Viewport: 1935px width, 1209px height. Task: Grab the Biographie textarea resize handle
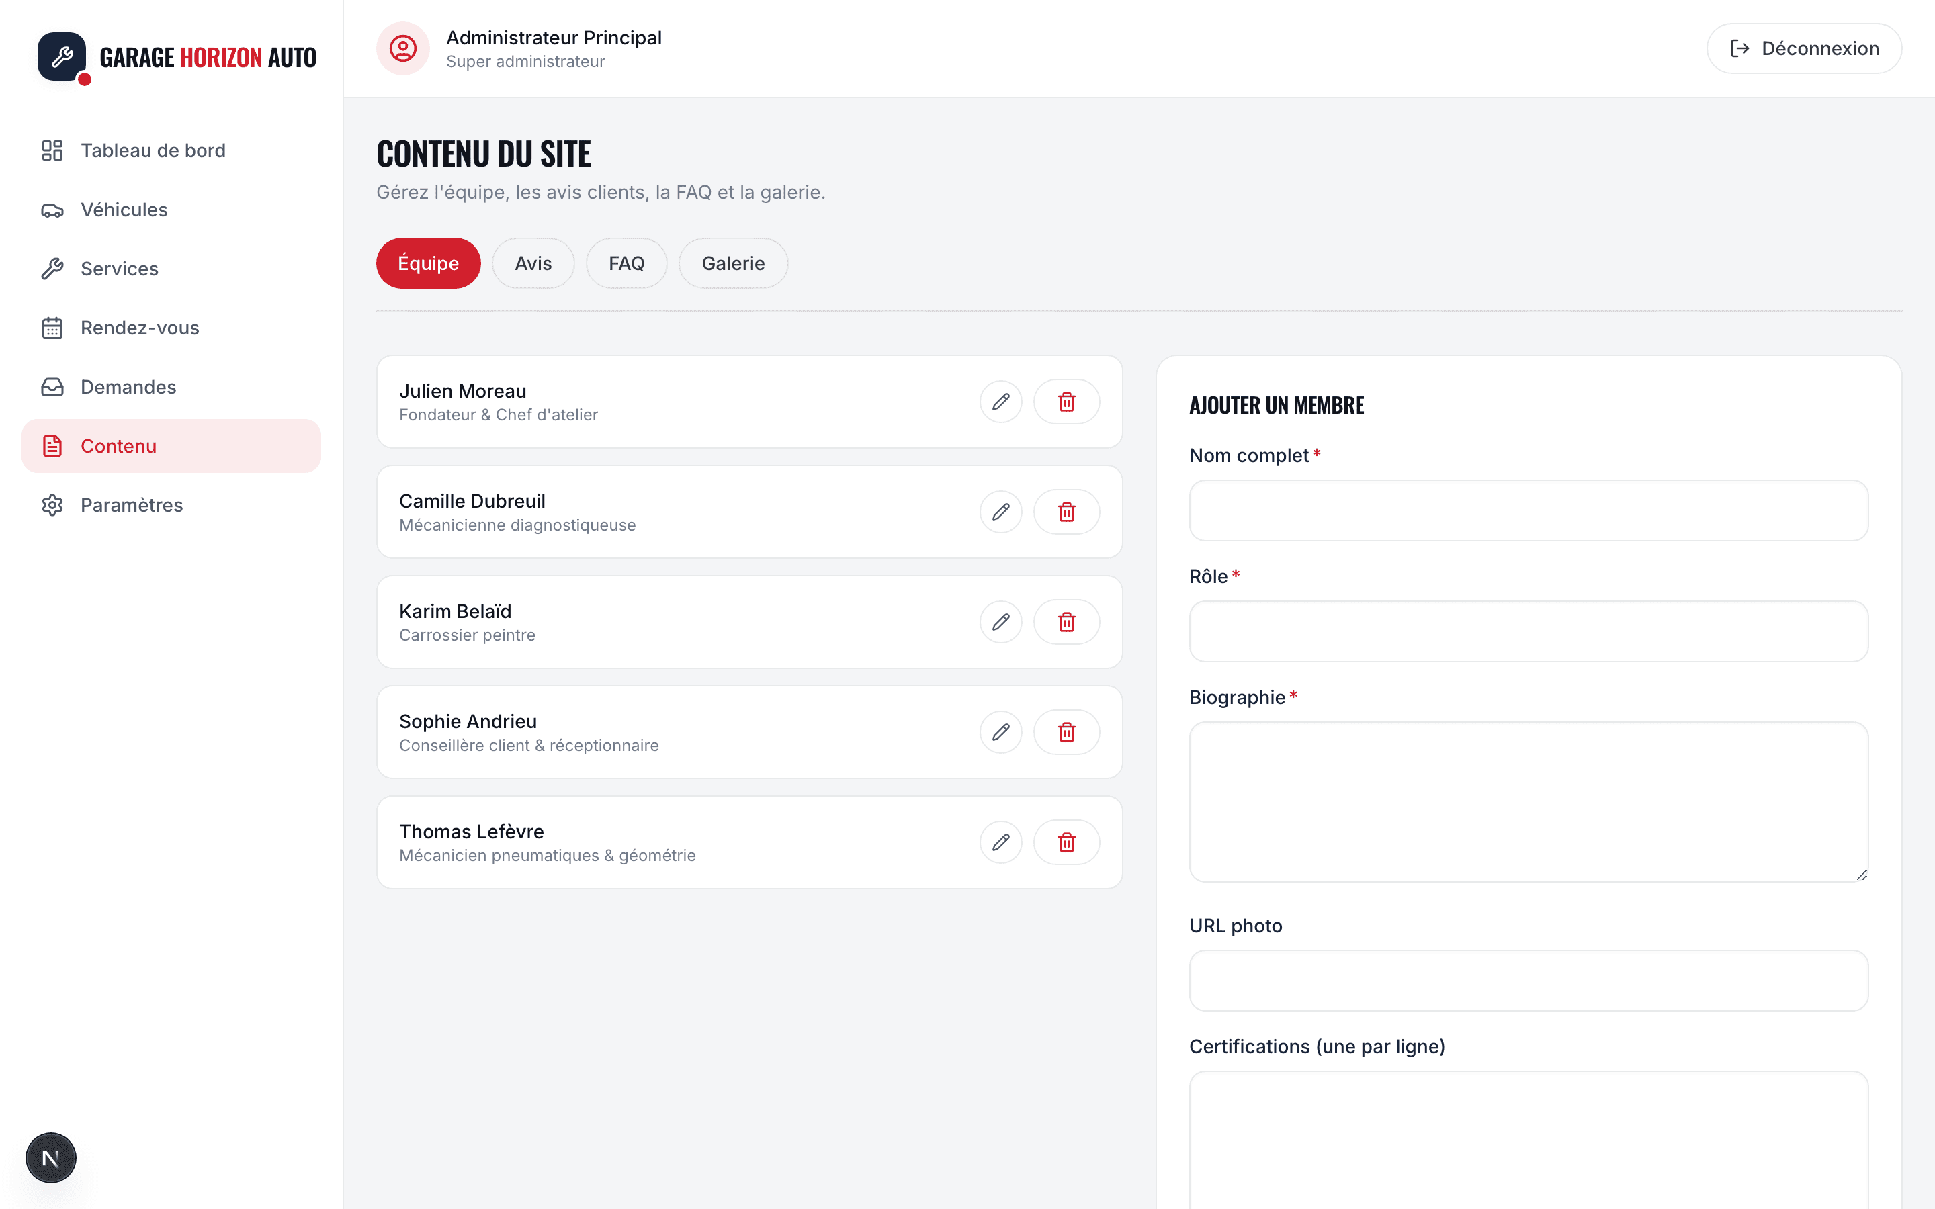[x=1862, y=875]
